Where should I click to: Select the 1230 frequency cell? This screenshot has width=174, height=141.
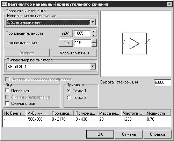(x=127, y=119)
